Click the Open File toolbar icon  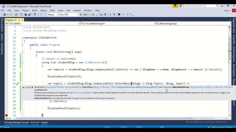click(x=22, y=15)
